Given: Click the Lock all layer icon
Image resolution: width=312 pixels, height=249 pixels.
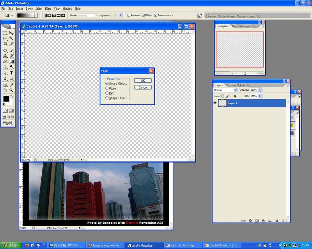Looking at the screenshot, I should pos(235,96).
